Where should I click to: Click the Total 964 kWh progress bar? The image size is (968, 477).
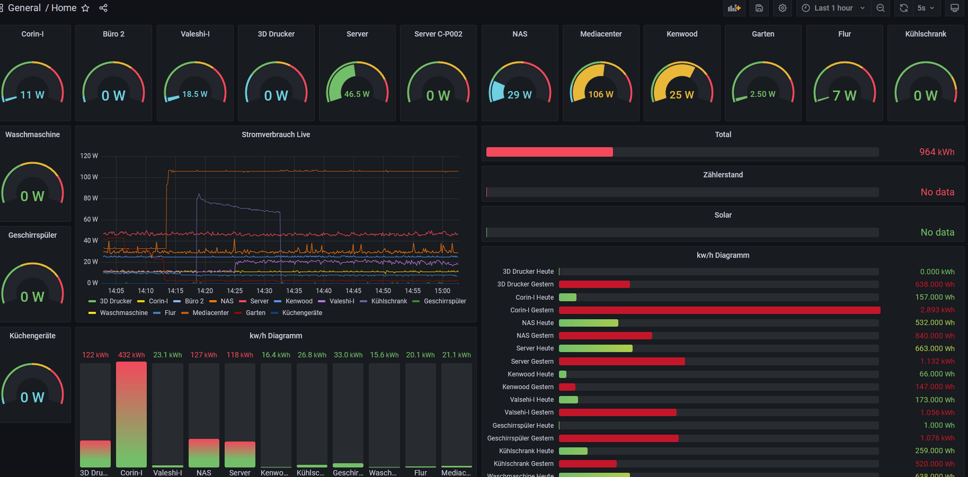pos(682,152)
